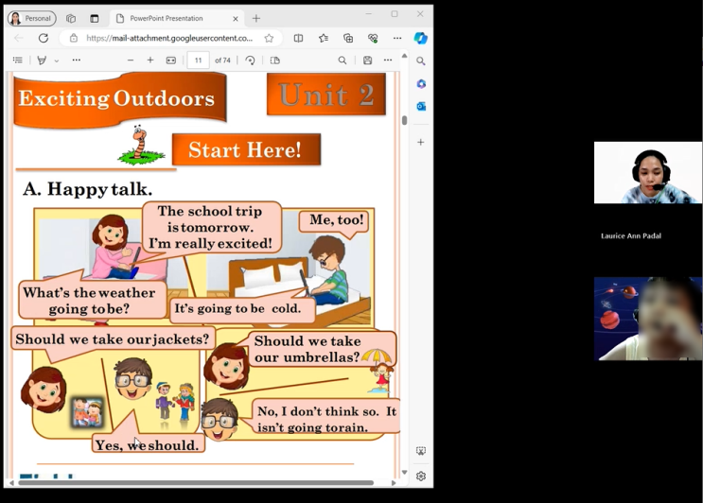Open more PDF tools ellipsis
The image size is (703, 503).
point(77,60)
